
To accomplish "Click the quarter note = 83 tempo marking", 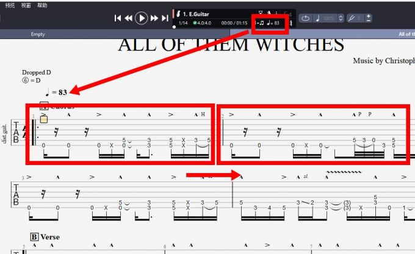I will coord(56,92).
